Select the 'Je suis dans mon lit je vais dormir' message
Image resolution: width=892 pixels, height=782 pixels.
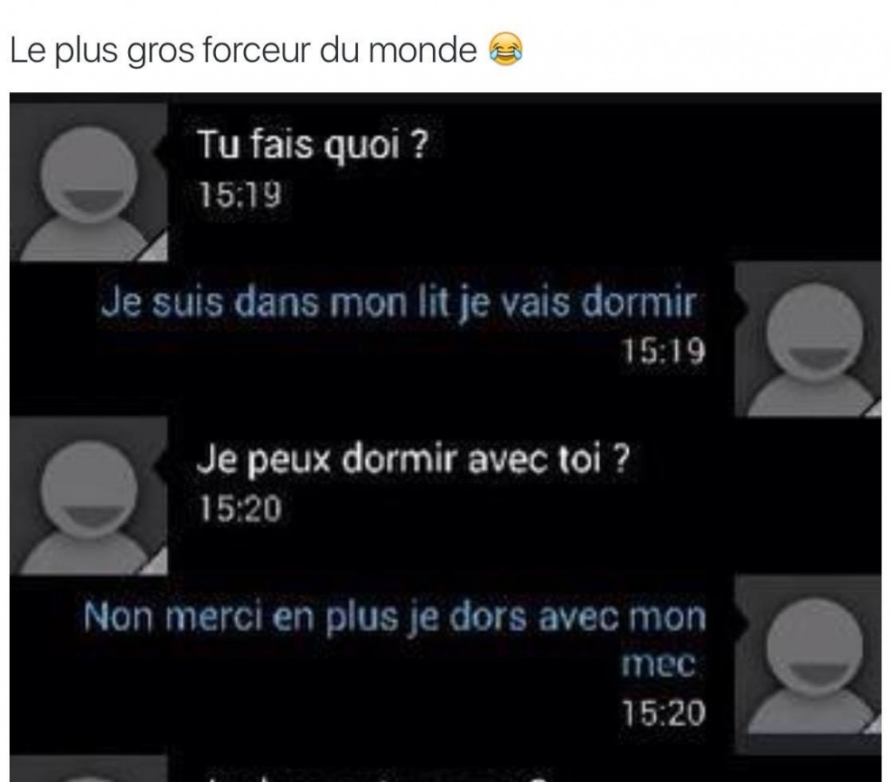399,302
